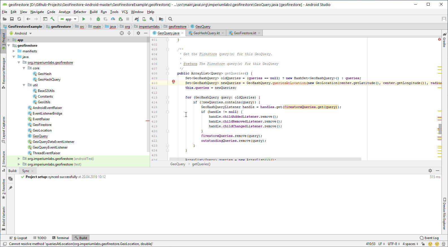Toggle the tool windows button in bottom-left corner

click(5, 244)
